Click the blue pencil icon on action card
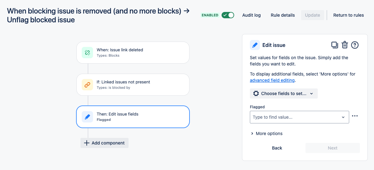The height and width of the screenshot is (170, 374). point(87,117)
